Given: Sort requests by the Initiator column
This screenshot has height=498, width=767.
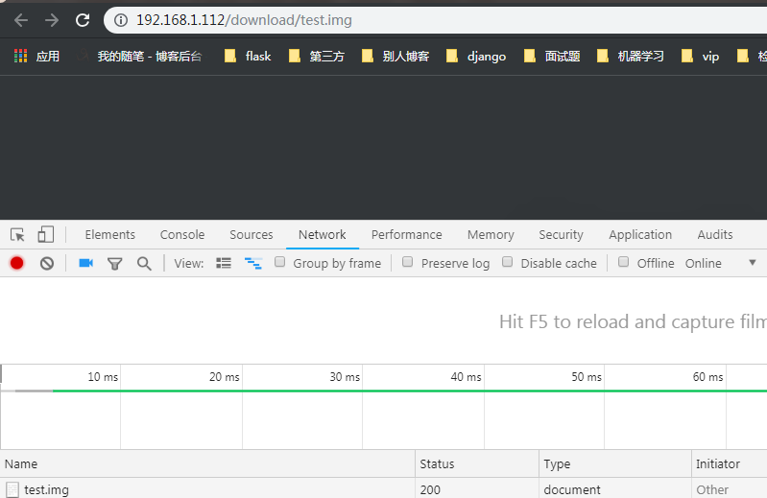Looking at the screenshot, I should click(730, 463).
